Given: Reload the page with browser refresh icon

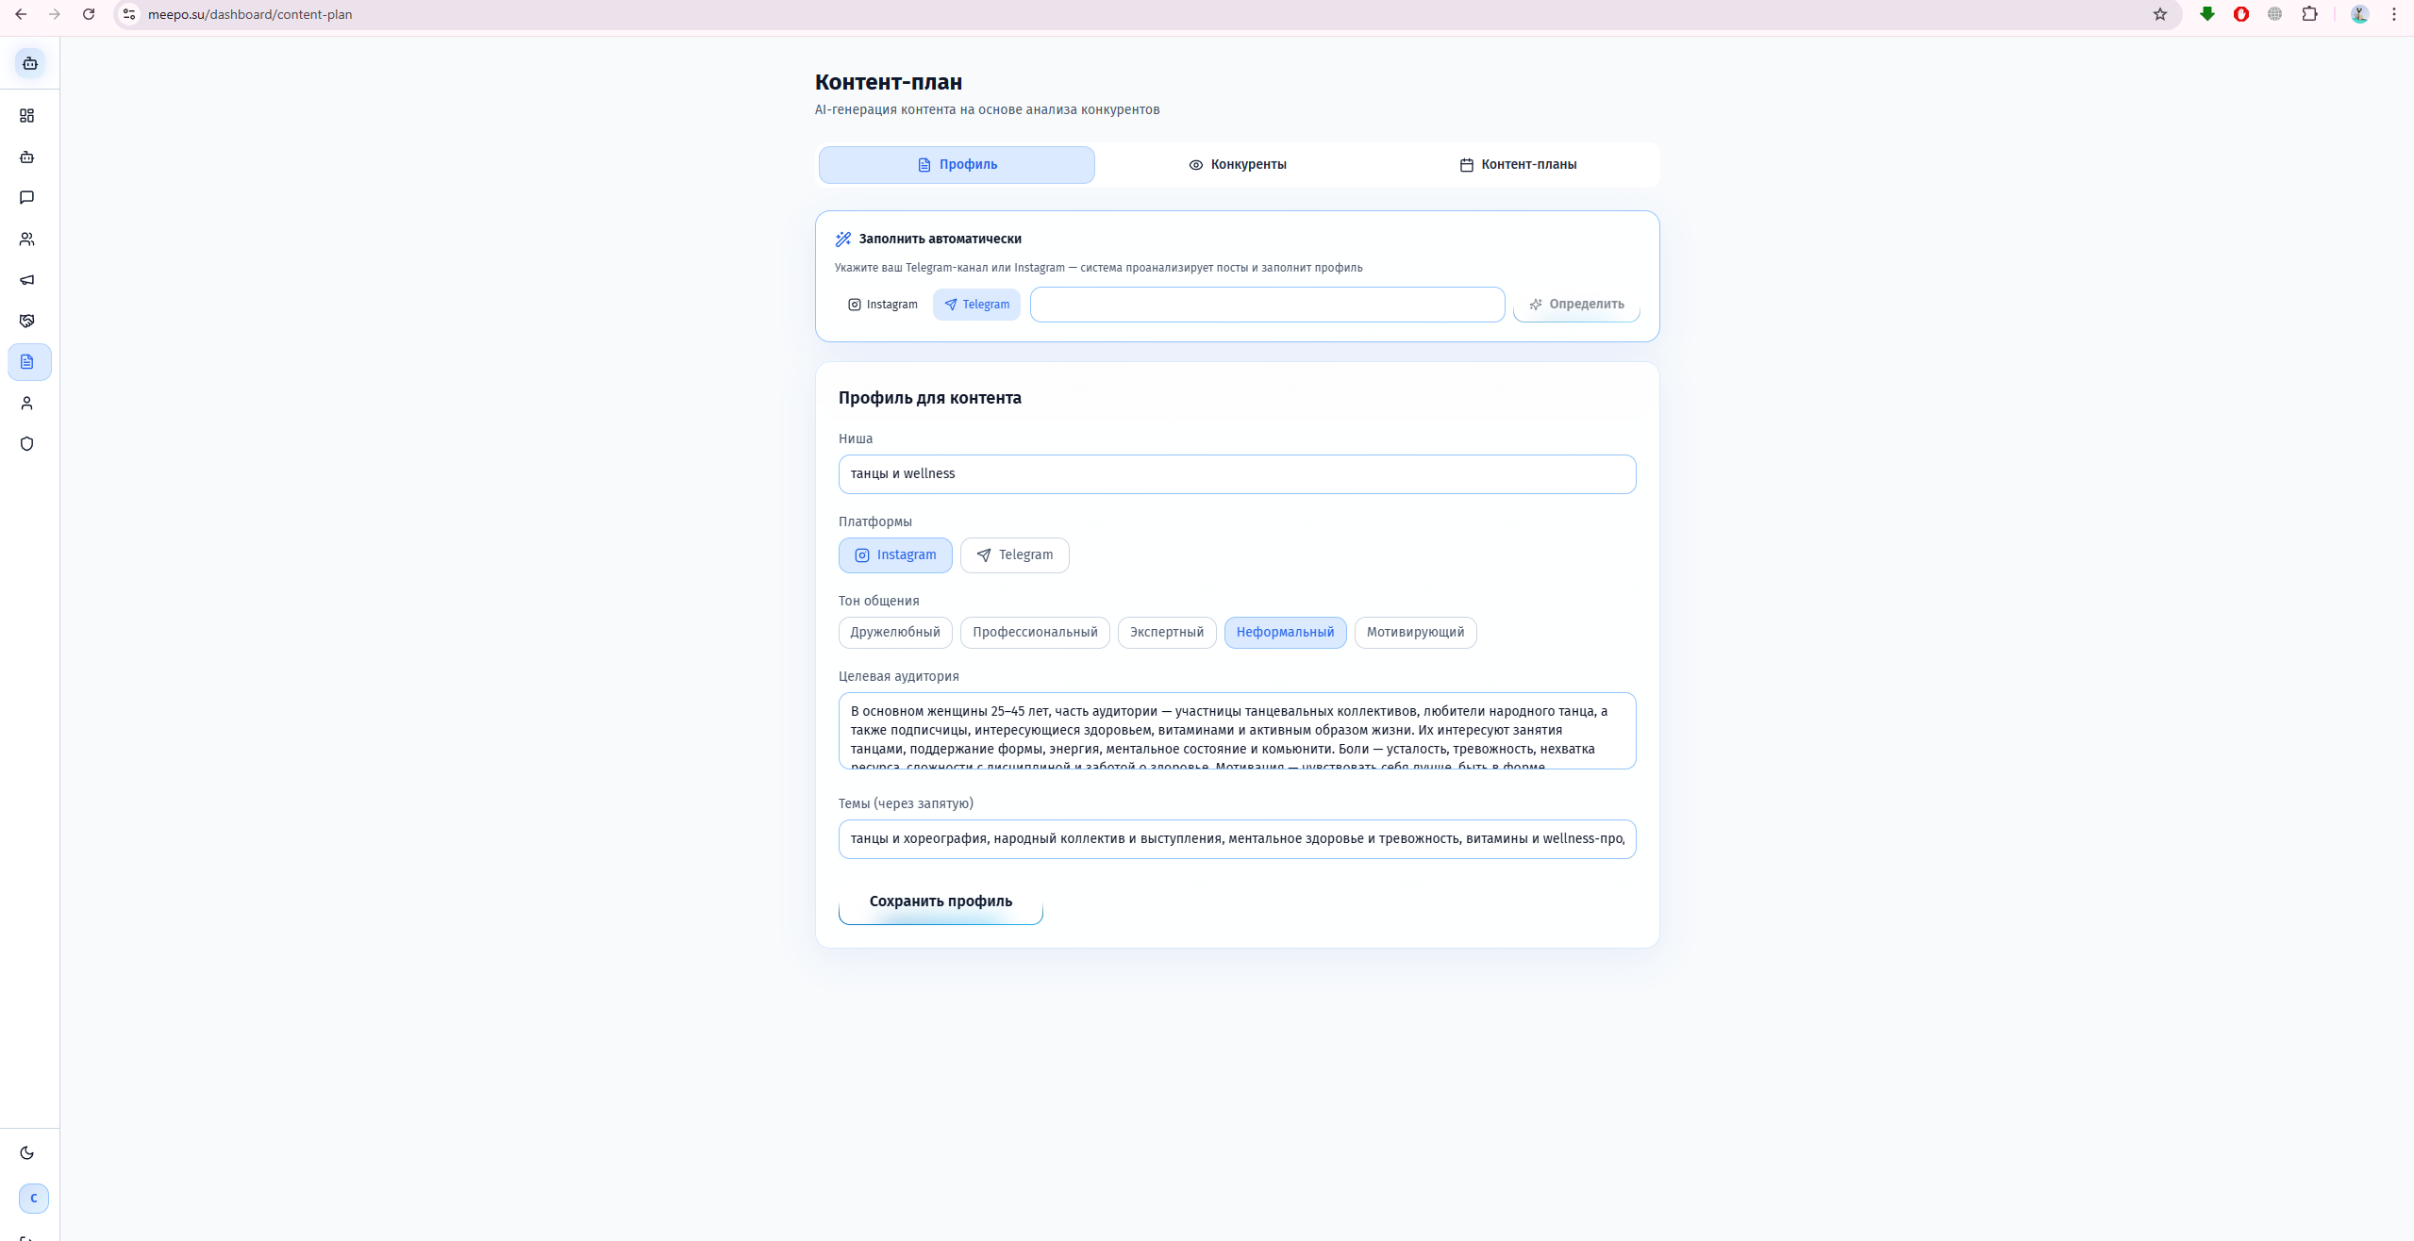Looking at the screenshot, I should 89,14.
